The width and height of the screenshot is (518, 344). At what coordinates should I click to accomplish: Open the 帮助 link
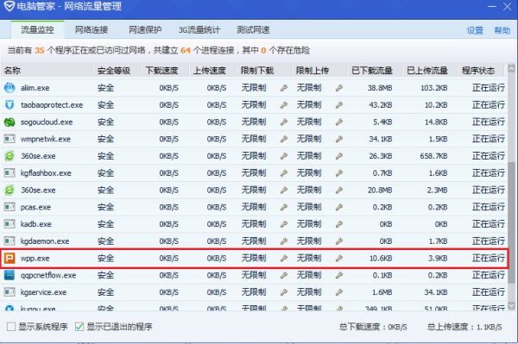pyautogui.click(x=502, y=31)
